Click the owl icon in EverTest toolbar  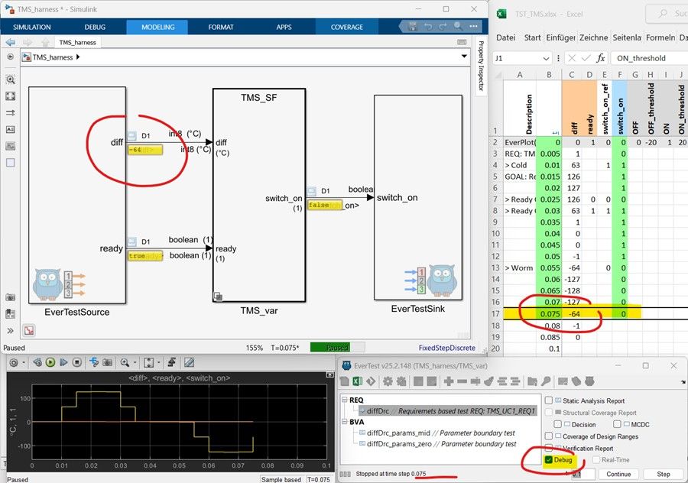(x=589, y=381)
